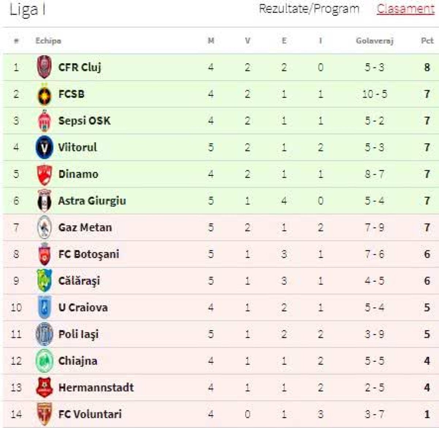439x428 pixels.
Task: Click the Viitorul club emblem
Action: point(45,147)
